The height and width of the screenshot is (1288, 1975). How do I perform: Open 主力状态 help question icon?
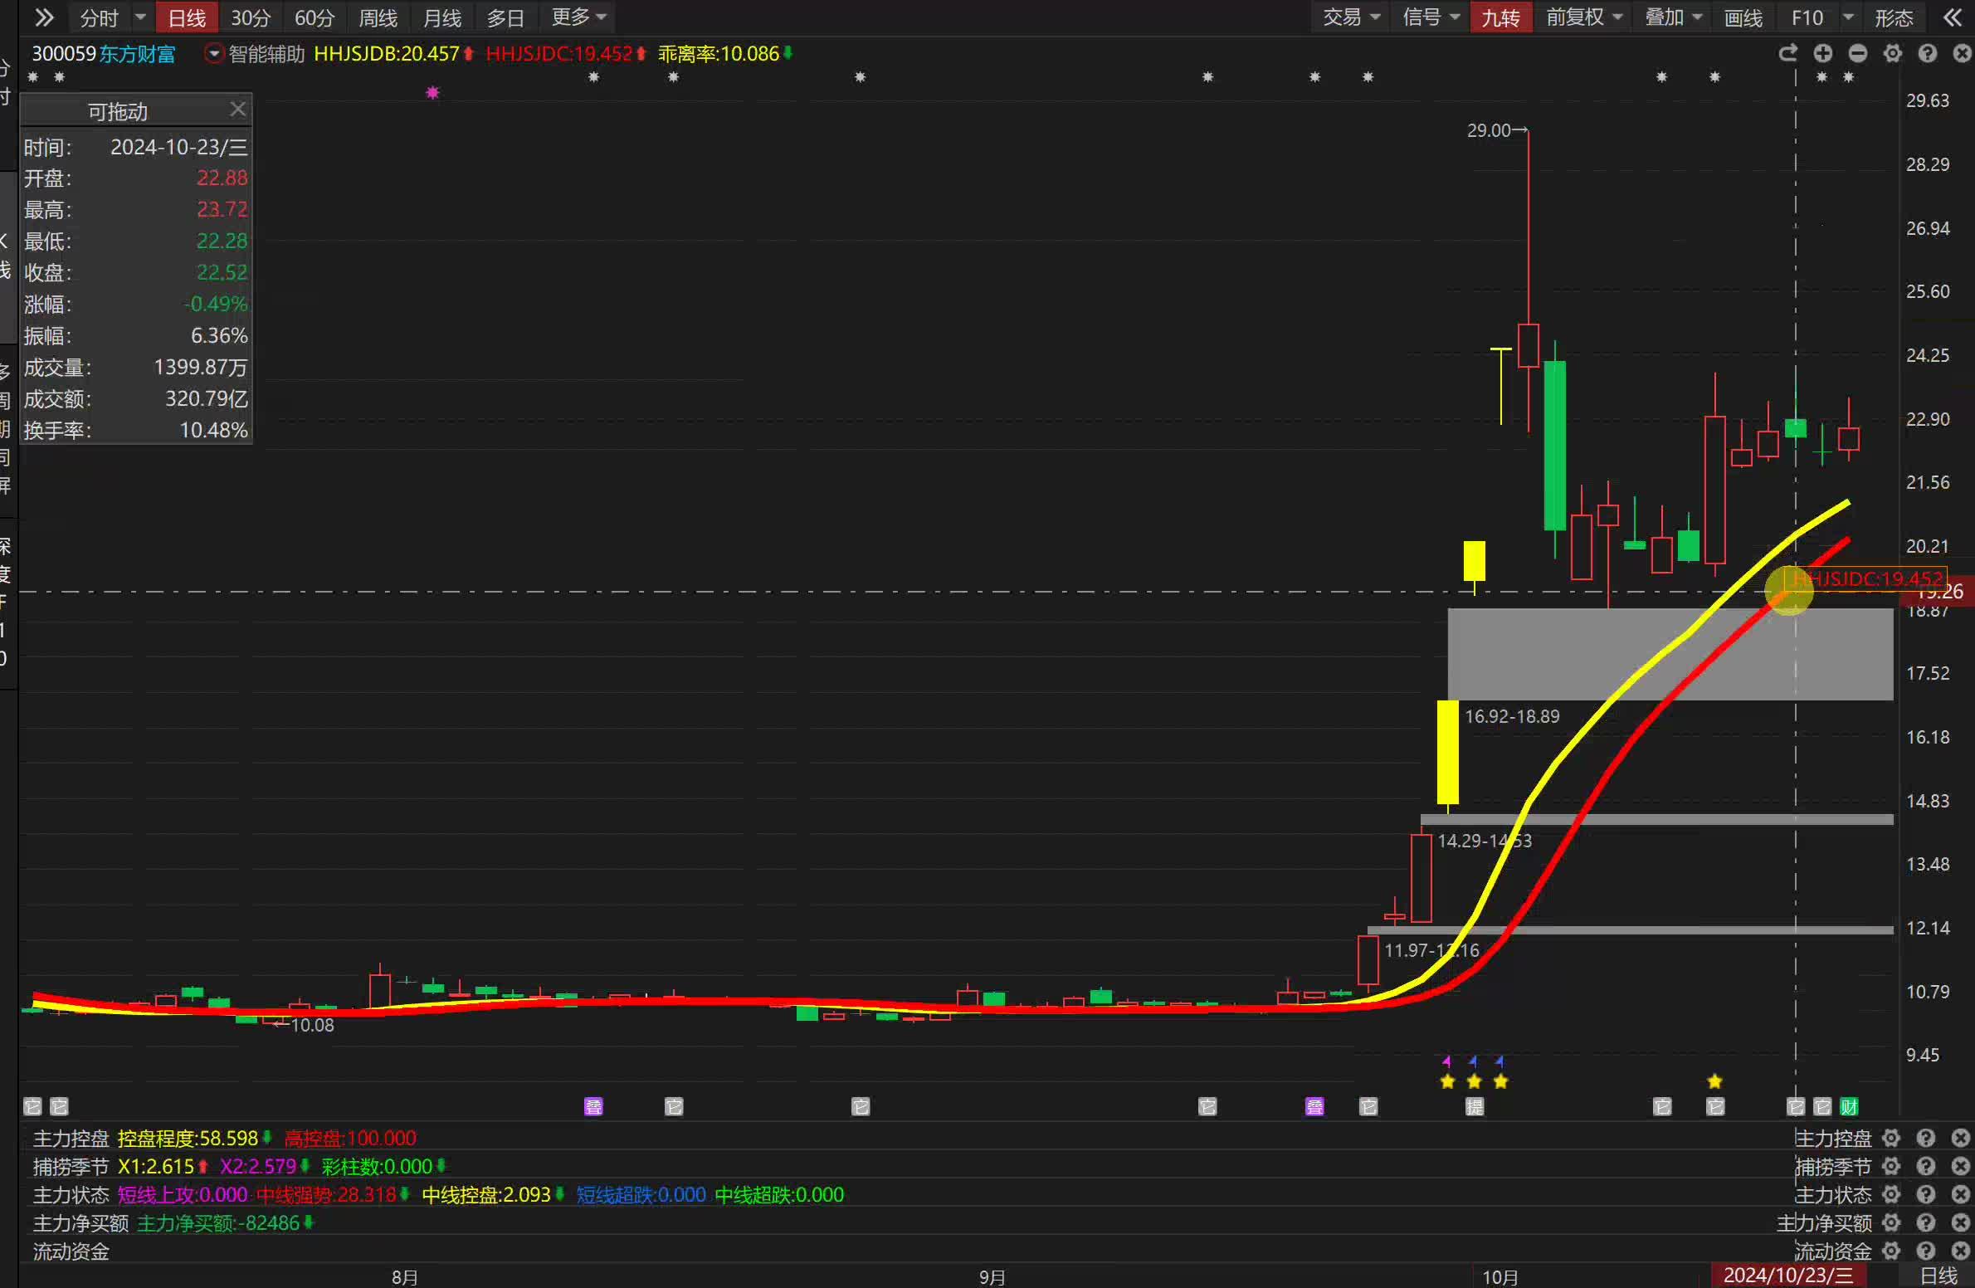tap(1926, 1194)
